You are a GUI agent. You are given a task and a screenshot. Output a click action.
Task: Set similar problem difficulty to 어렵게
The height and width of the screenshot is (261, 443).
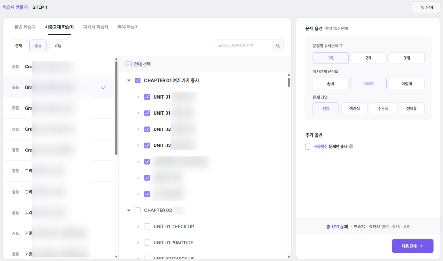(407, 83)
